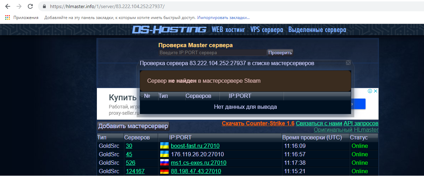This screenshot has width=424, height=176.
Task: Click Добавить мастерсервер button
Action: [133, 126]
